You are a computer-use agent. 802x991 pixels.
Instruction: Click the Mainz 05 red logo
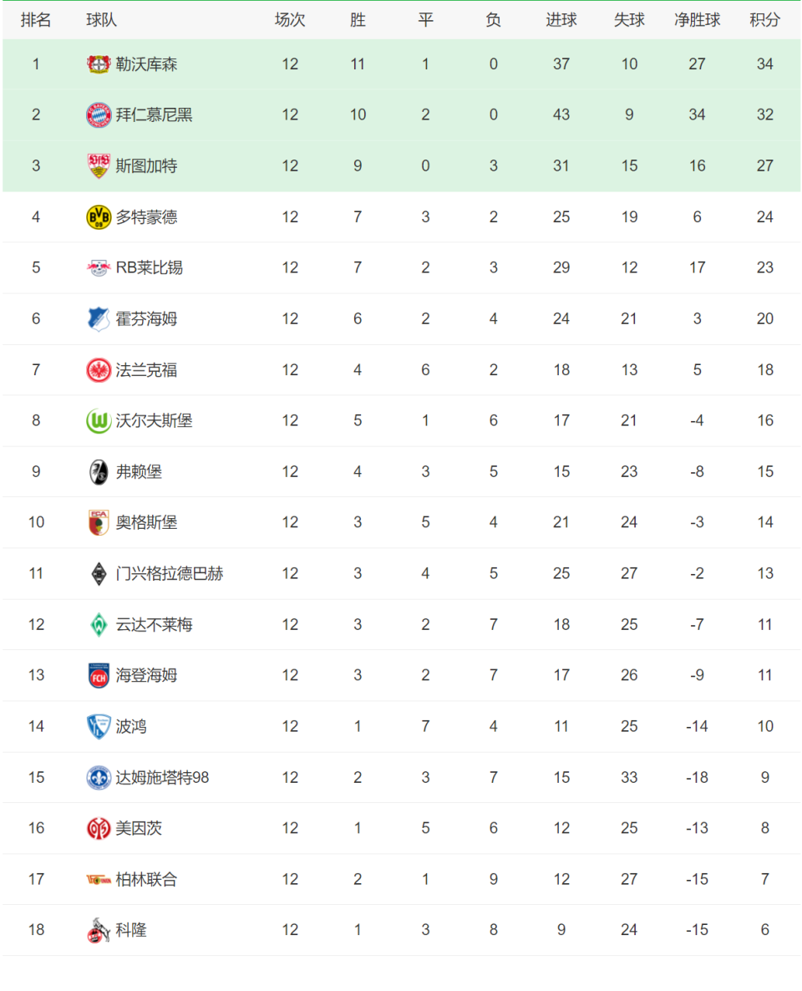coord(98,829)
